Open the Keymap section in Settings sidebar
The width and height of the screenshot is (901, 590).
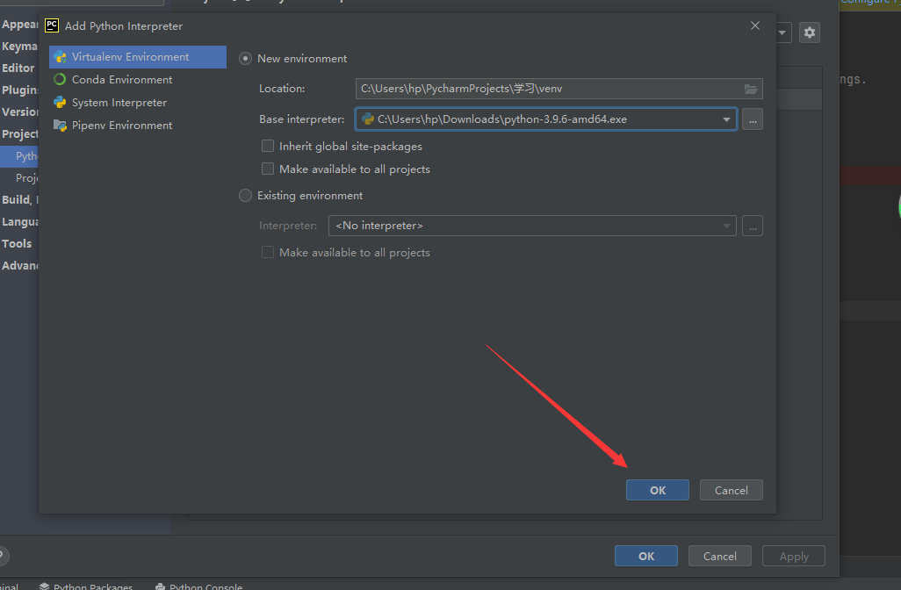click(x=19, y=46)
